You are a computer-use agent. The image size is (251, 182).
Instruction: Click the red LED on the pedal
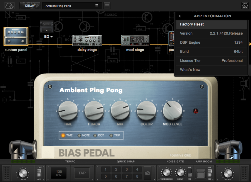[x=196, y=111]
